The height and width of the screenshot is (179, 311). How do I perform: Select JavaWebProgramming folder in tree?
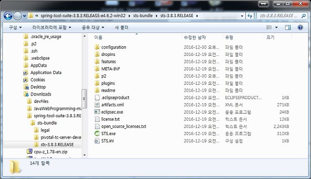[57, 109]
